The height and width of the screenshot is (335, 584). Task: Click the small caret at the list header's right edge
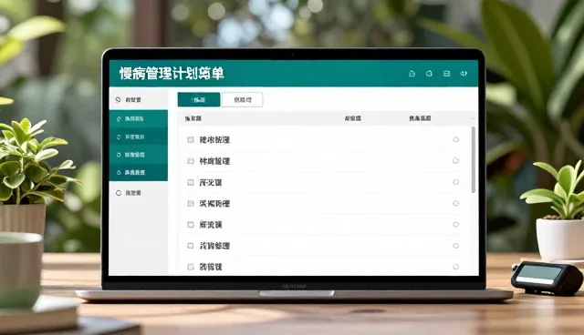[x=473, y=118]
